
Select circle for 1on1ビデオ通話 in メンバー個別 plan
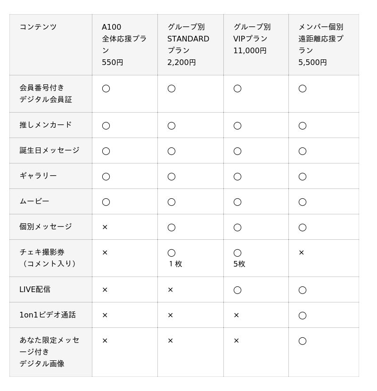tap(303, 316)
